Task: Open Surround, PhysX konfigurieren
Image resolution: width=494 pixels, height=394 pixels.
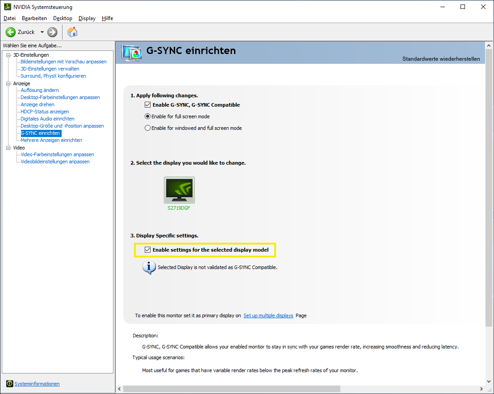Action: [53, 76]
